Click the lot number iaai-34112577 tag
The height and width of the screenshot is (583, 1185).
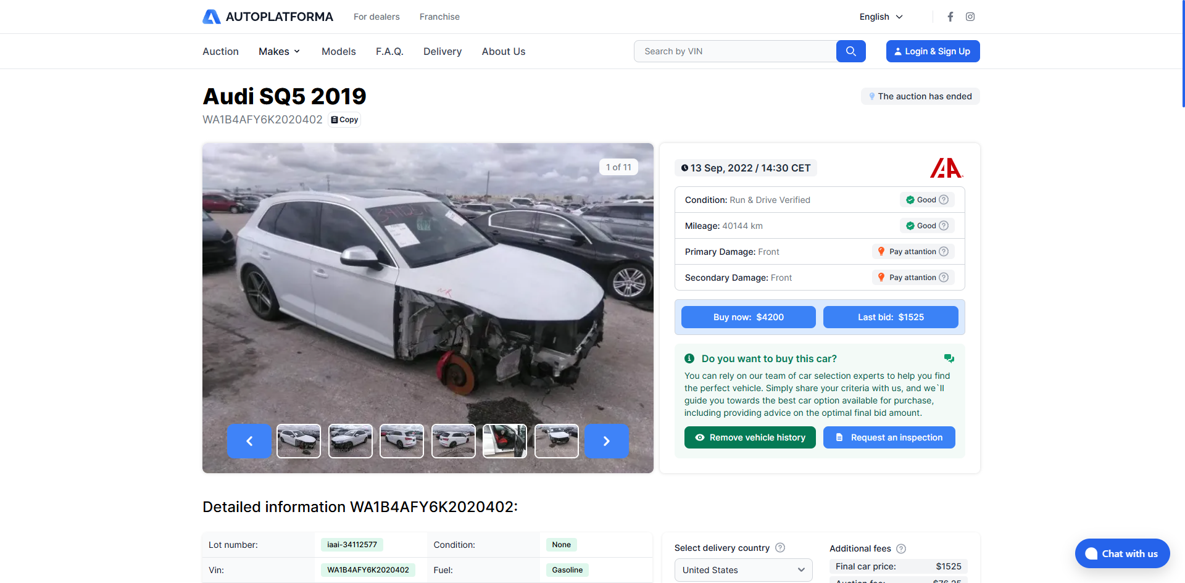[352, 545]
